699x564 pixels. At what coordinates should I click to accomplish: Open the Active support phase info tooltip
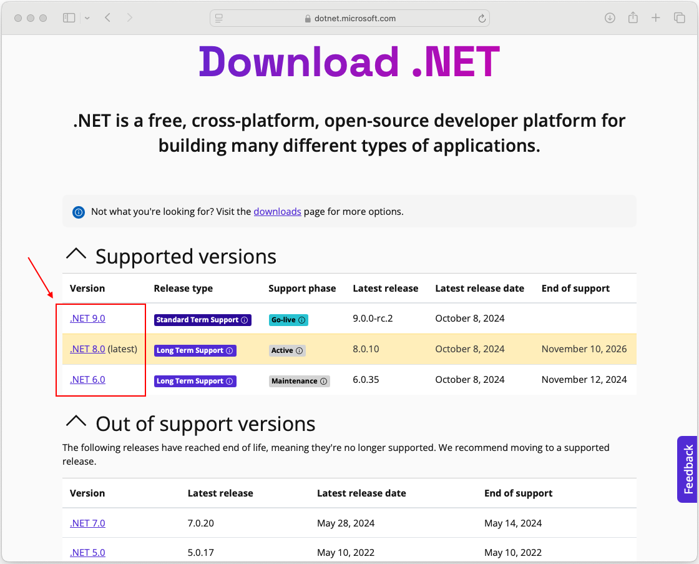298,350
